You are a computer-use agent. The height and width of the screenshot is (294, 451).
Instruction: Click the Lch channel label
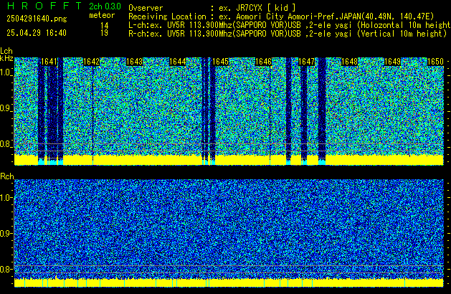tap(6, 51)
